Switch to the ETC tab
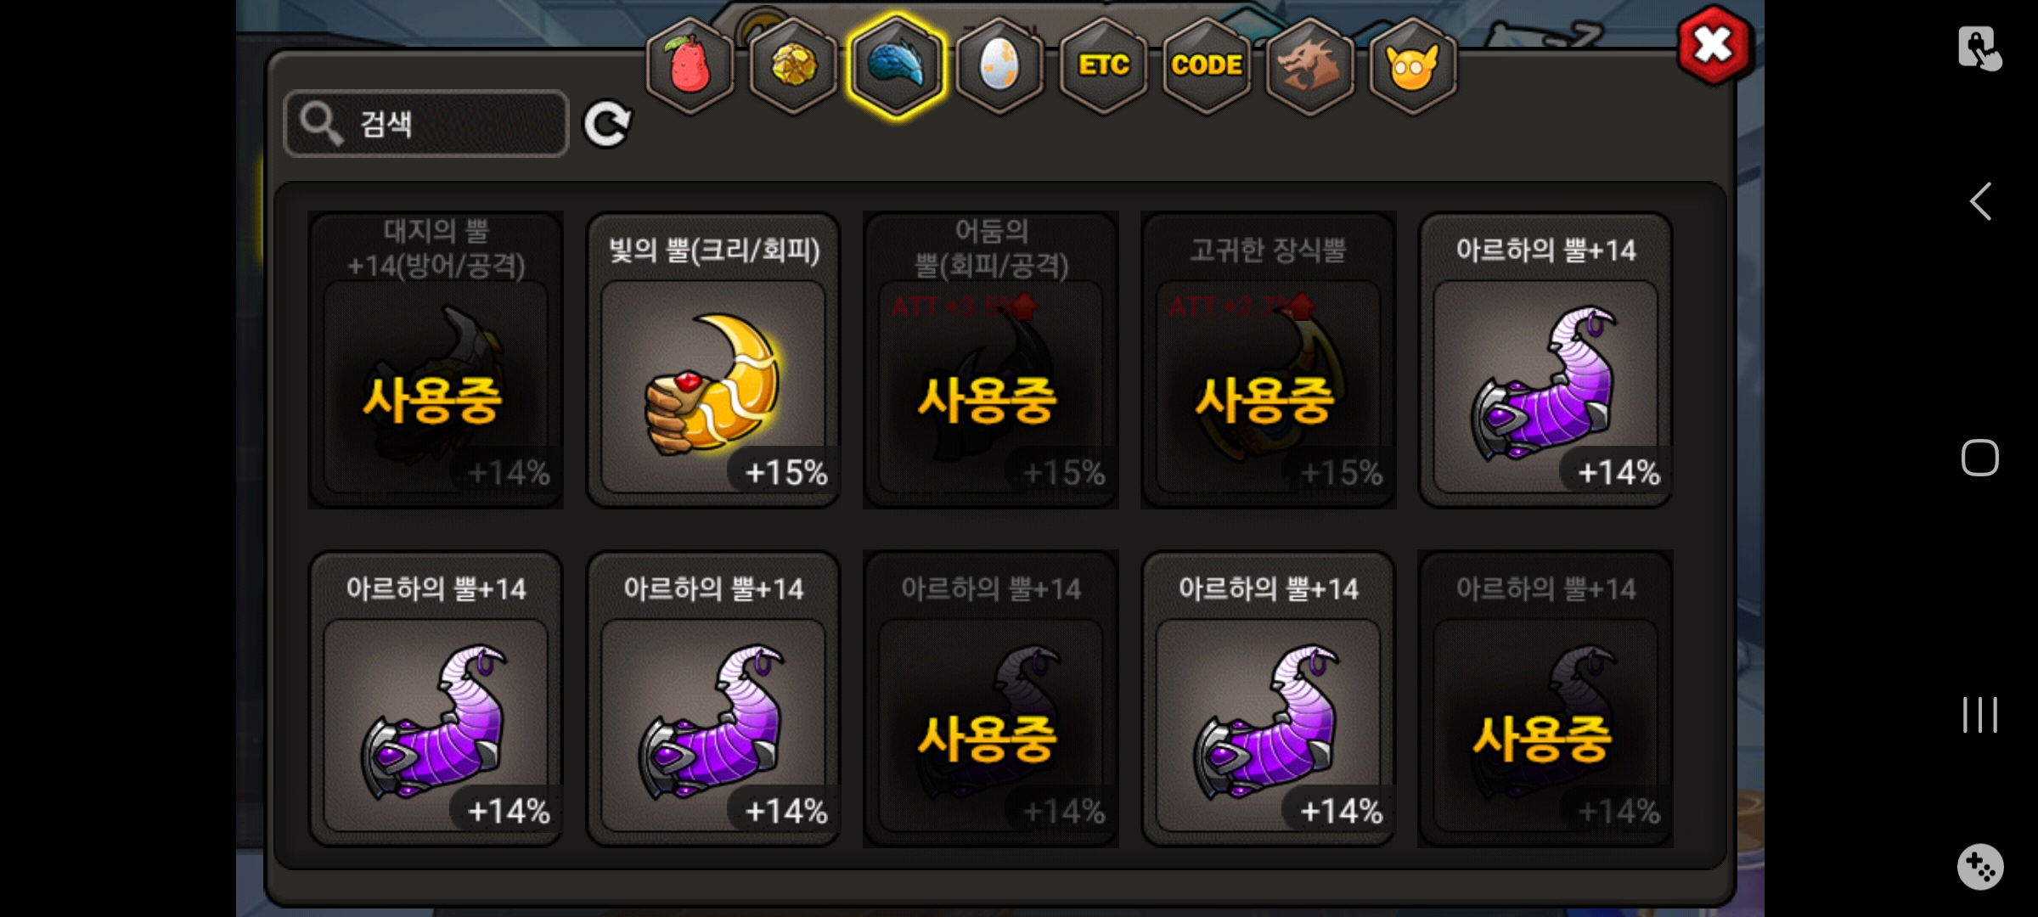Viewport: 2038px width, 917px height. tap(1103, 65)
